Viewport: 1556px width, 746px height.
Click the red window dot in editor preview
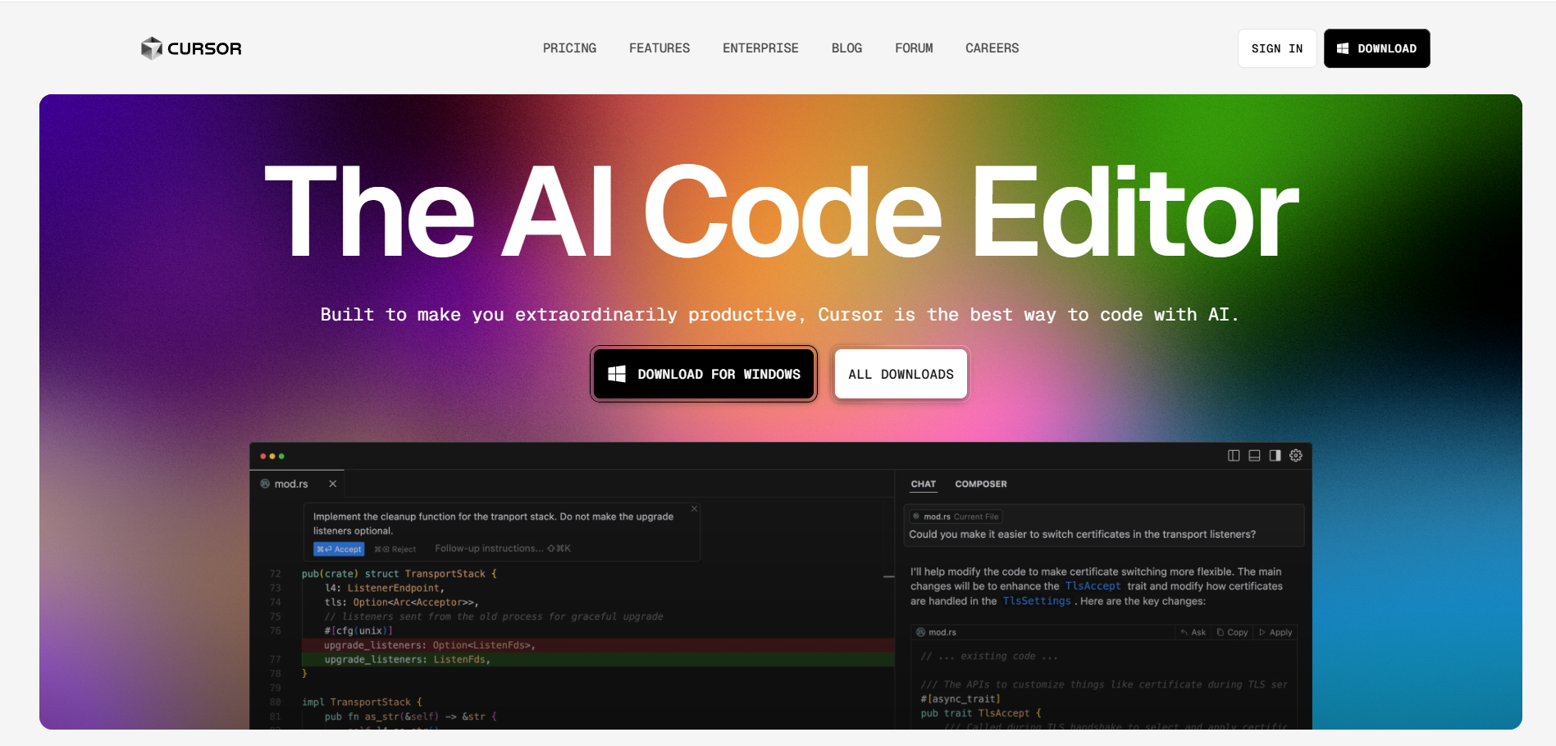click(263, 456)
